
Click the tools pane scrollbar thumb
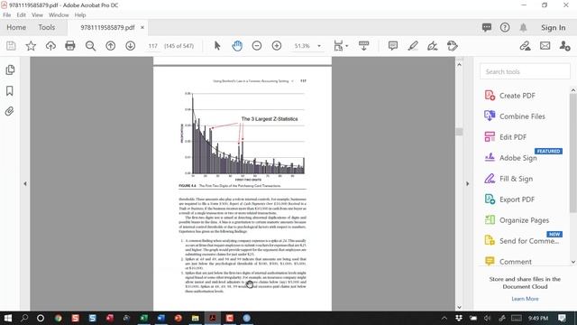coord(573,153)
